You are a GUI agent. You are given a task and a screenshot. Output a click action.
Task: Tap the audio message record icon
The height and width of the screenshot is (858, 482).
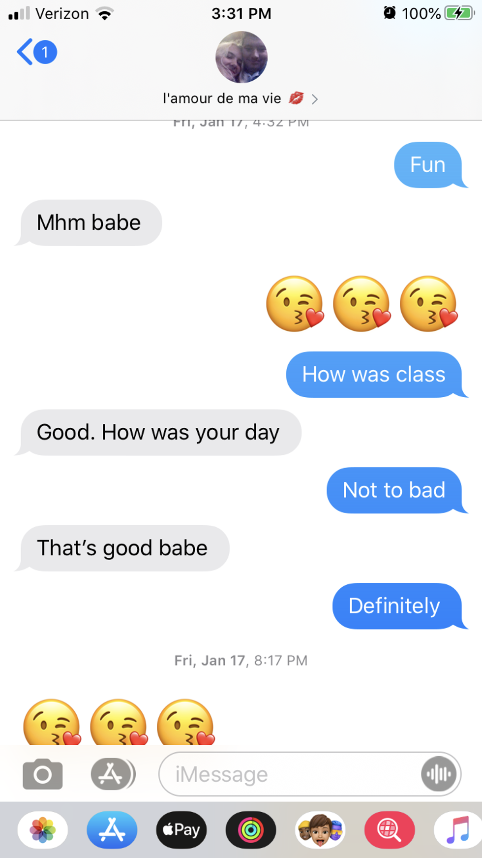439,774
